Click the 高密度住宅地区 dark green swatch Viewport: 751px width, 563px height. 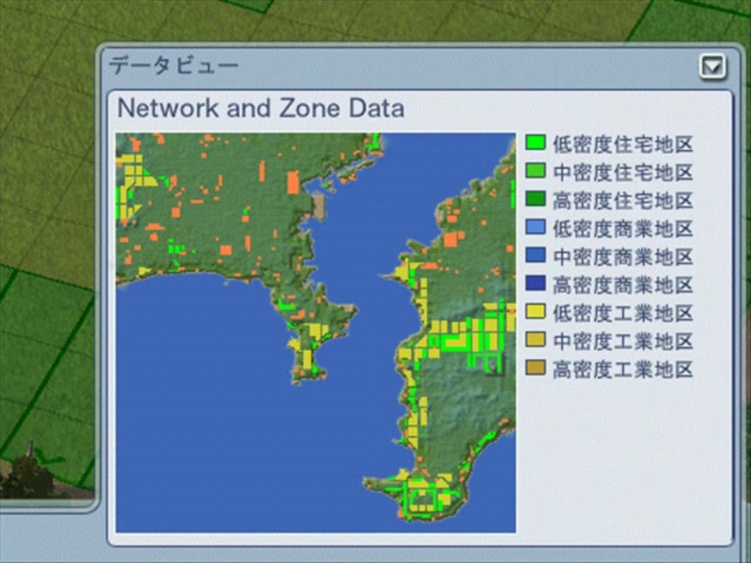point(535,199)
